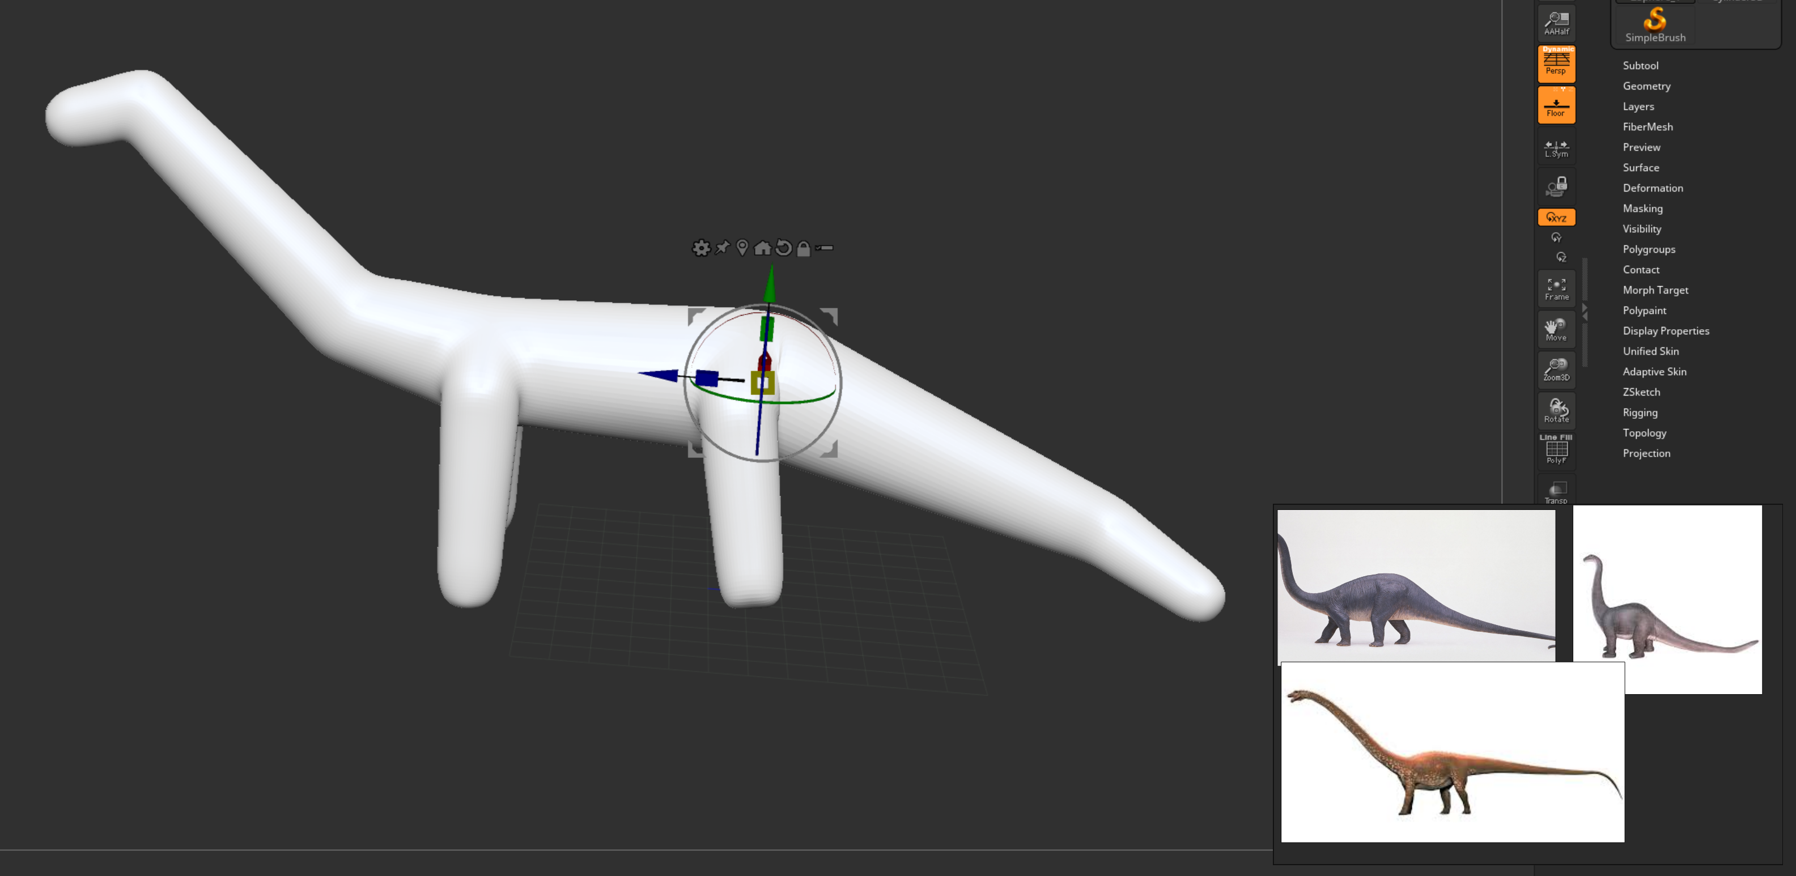Click the SimpleBrush tool button
This screenshot has width=1796, height=876.
[1655, 24]
